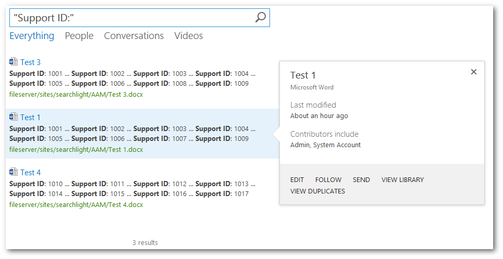Switch to the Everything search tab
The width and height of the screenshot is (503, 259).
coord(32,36)
